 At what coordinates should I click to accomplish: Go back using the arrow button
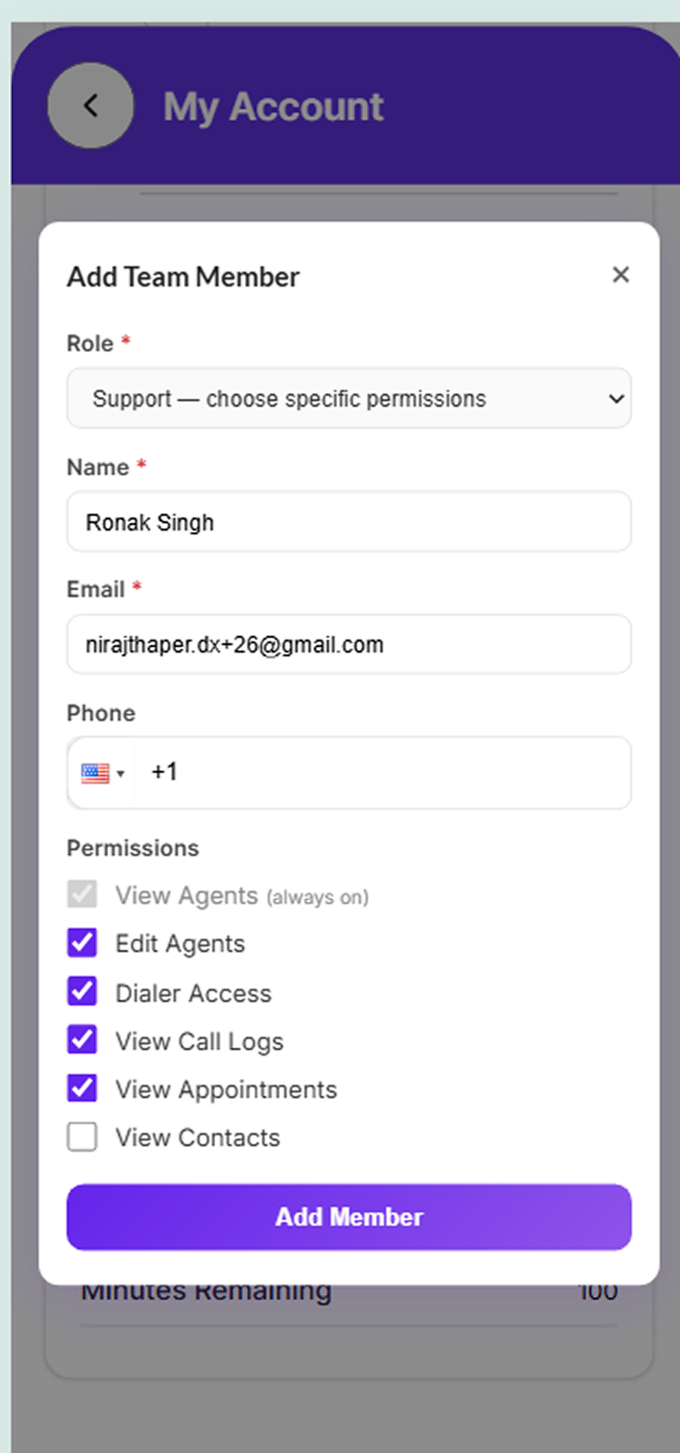(x=91, y=105)
